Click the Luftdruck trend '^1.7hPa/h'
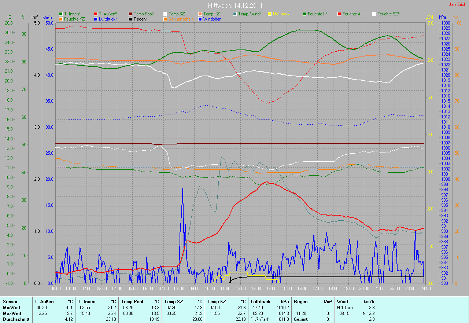Image resolution: width=469 pixels, height=323 pixels. [x=261, y=319]
